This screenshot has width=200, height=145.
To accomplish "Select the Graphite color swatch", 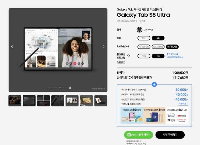I will (139, 30).
